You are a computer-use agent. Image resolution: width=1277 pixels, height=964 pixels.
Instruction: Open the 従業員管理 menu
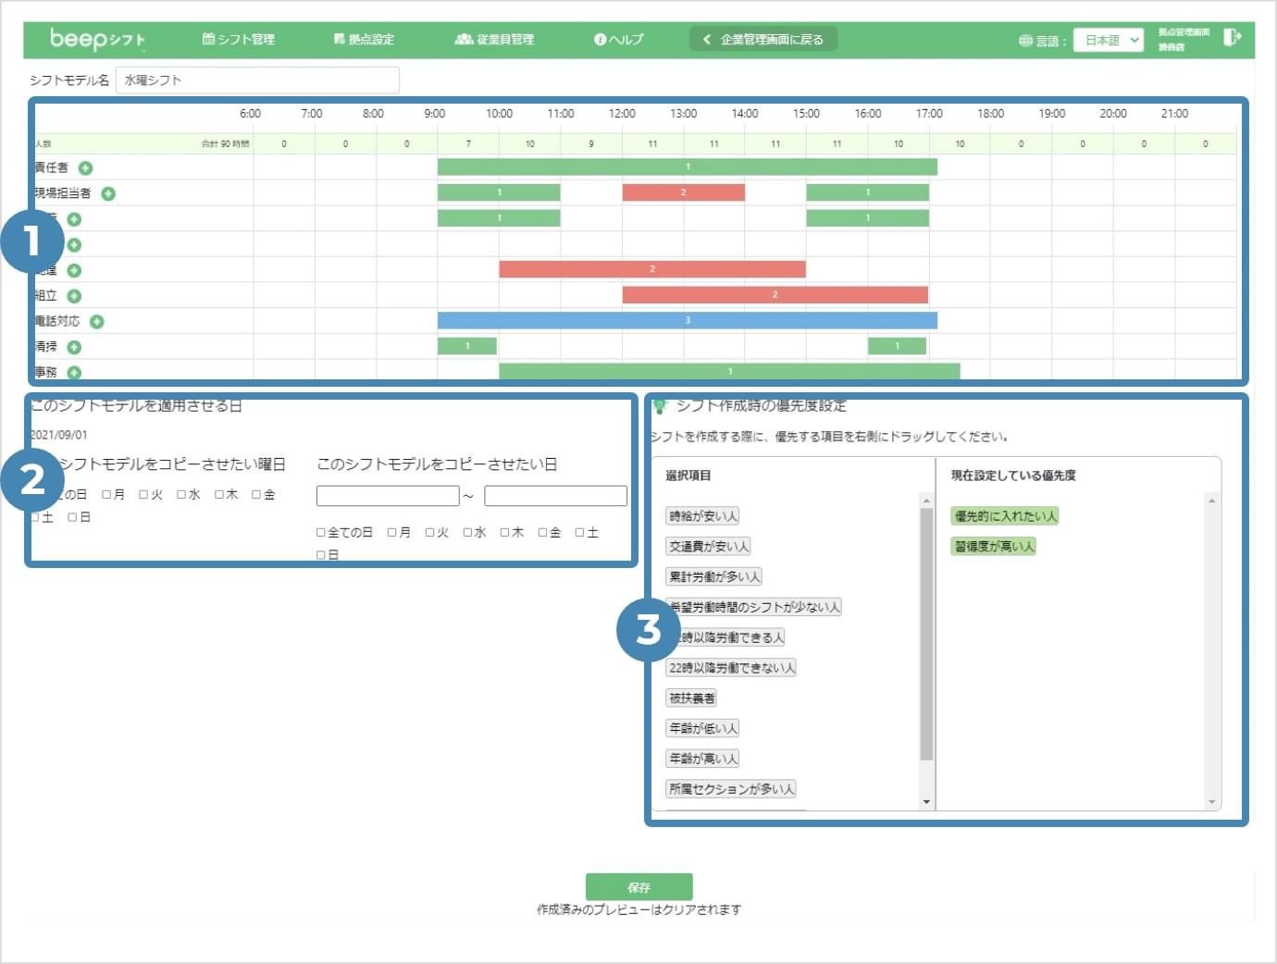pyautogui.click(x=495, y=39)
